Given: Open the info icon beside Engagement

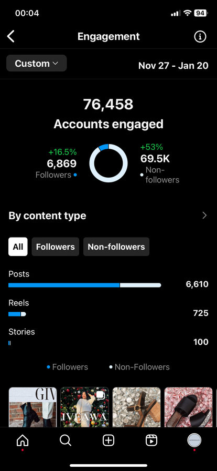Looking at the screenshot, I should pyautogui.click(x=200, y=37).
